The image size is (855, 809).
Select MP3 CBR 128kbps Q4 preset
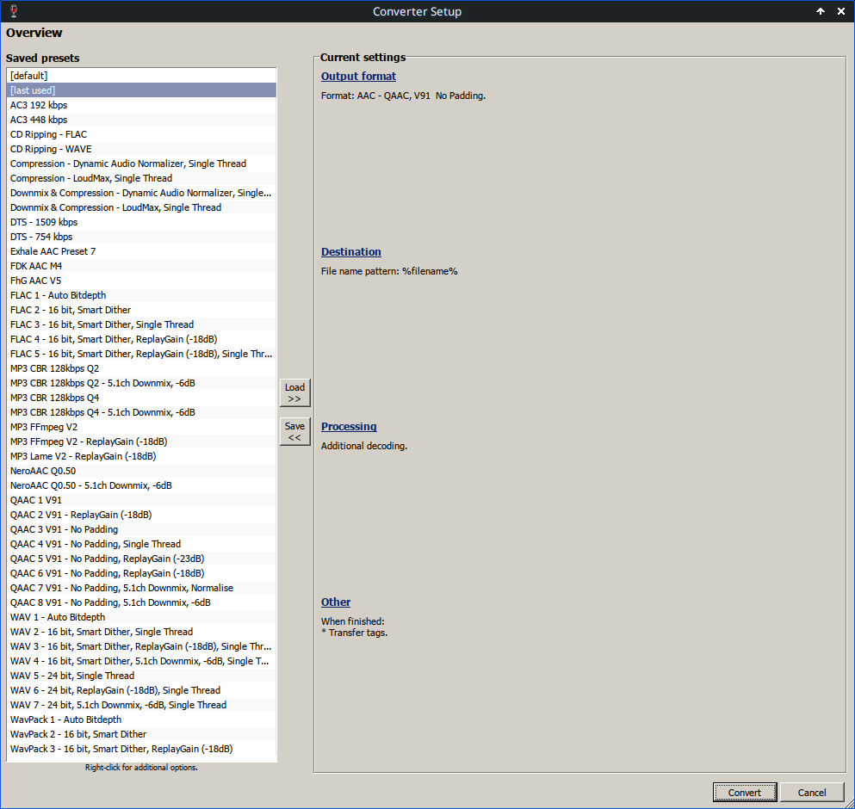coord(141,398)
